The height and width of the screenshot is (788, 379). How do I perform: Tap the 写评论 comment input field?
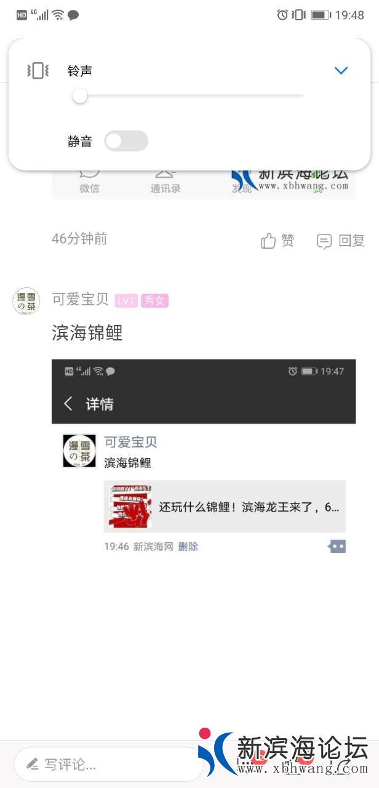[108, 765]
